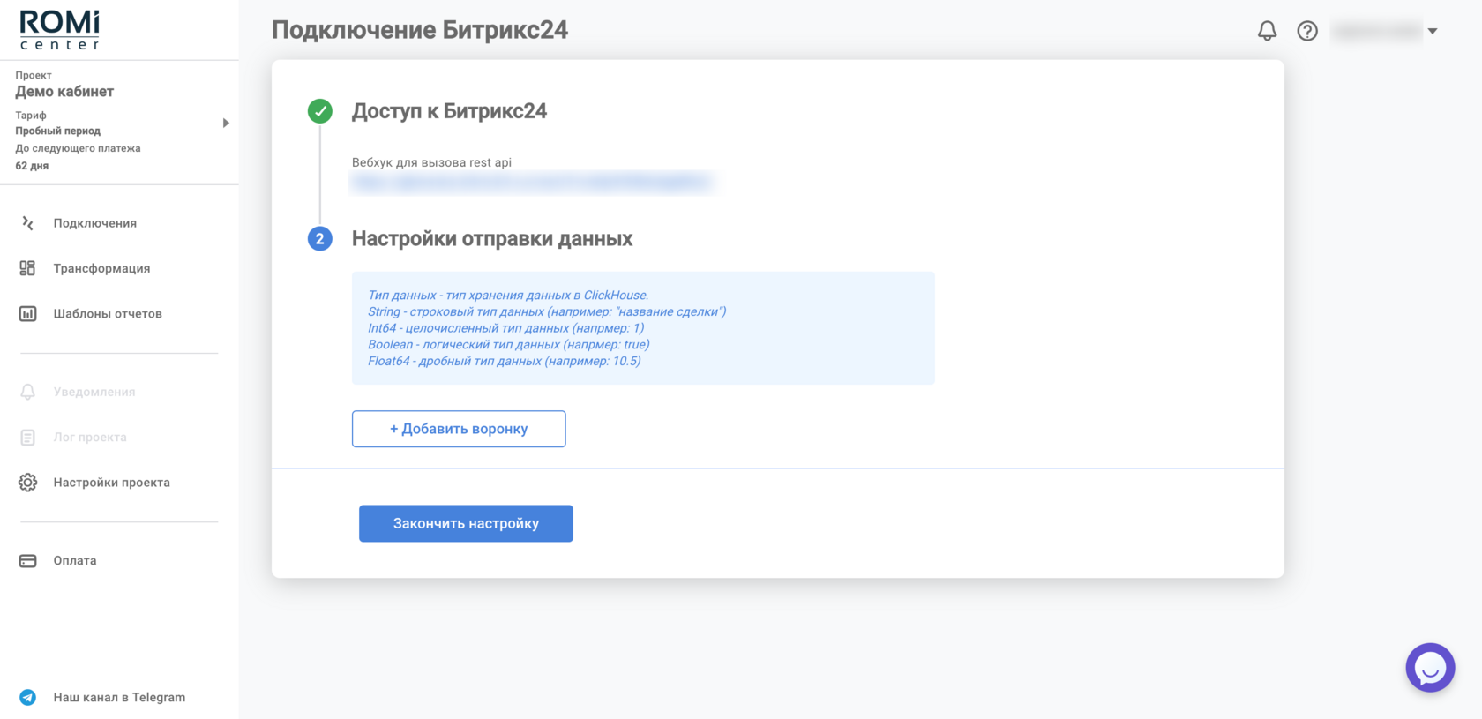The width and height of the screenshot is (1482, 719).
Task: Click the Трансформация sidebar icon
Action: [x=27, y=268]
